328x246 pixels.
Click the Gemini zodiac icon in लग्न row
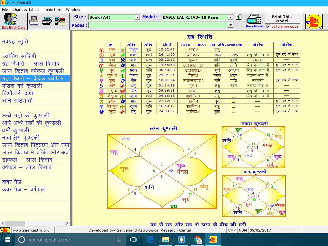pos(123,50)
